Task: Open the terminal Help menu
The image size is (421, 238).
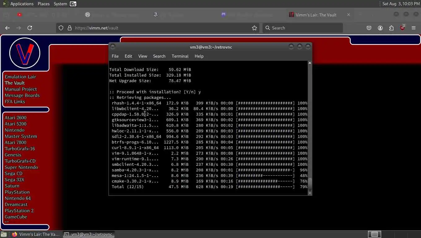Action: 199,56
